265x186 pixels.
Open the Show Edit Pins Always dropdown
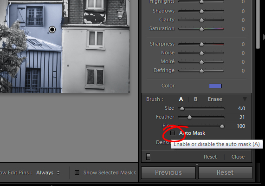pos(48,173)
